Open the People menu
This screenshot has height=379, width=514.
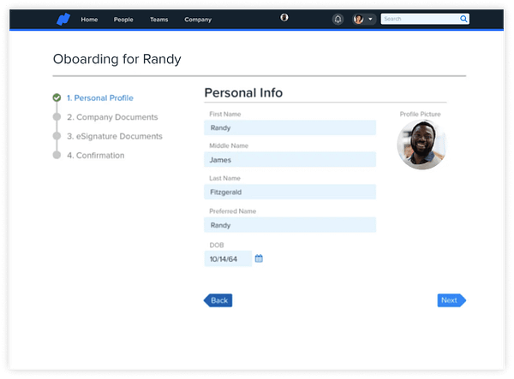(x=123, y=19)
